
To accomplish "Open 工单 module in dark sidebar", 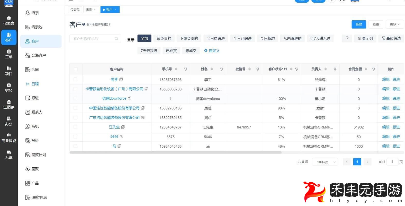I will point(9,54).
